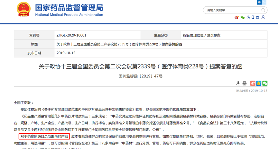The width and height of the screenshot is (278, 149).
Task: Switch language to Chinese with 中 button
Action: [259, 2]
